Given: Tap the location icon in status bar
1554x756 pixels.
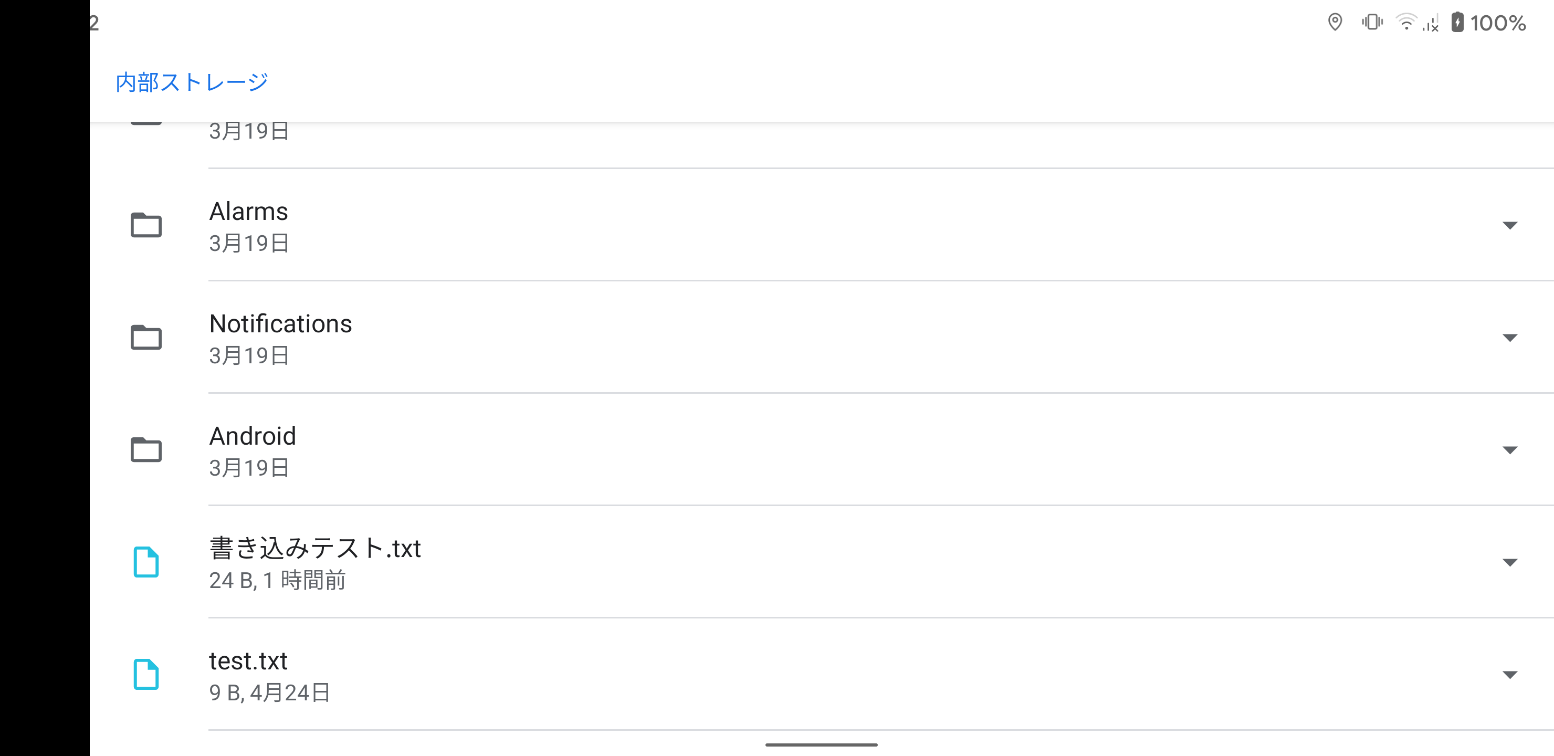Looking at the screenshot, I should 1335,23.
